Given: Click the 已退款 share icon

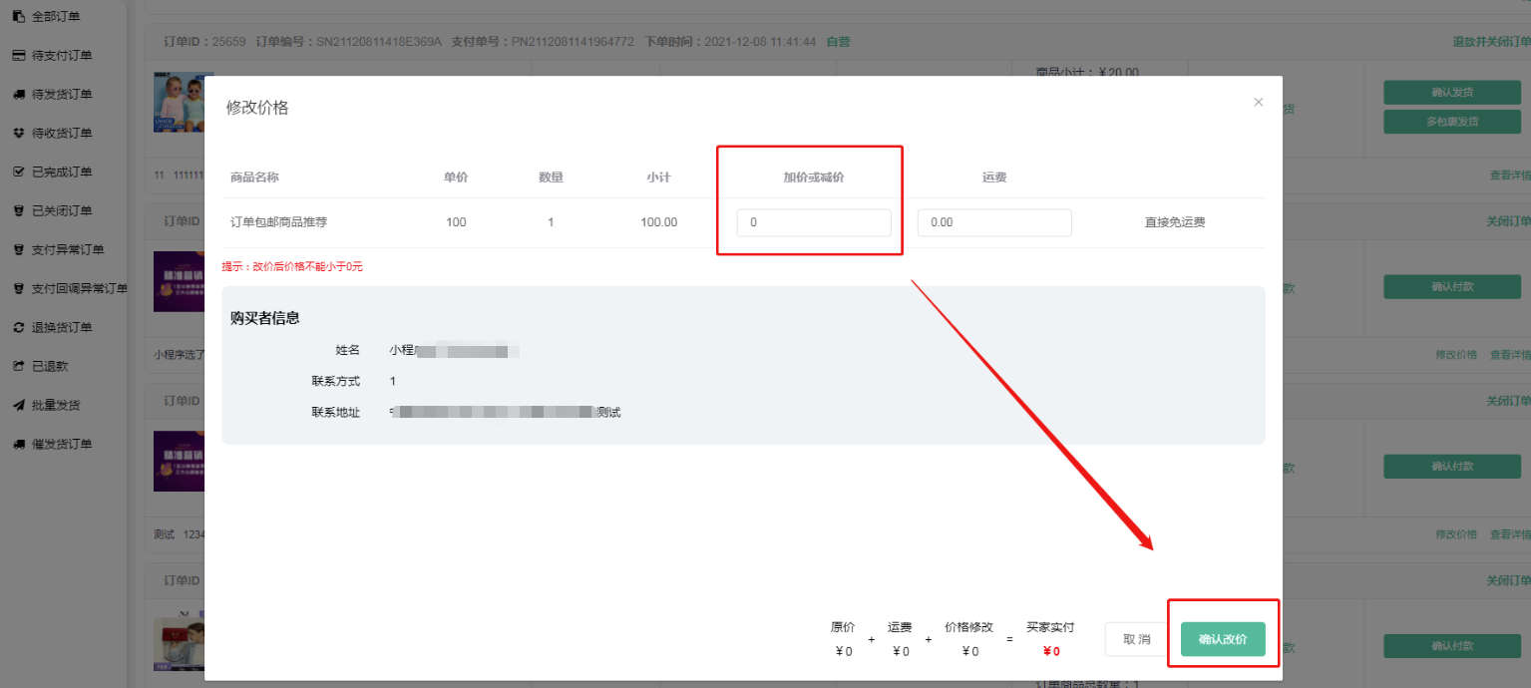Looking at the screenshot, I should (x=18, y=367).
